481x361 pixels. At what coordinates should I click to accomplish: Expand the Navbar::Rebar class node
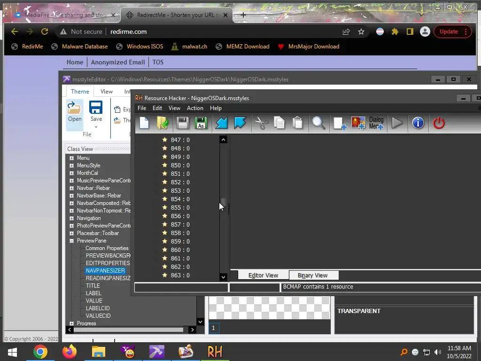(x=71, y=188)
